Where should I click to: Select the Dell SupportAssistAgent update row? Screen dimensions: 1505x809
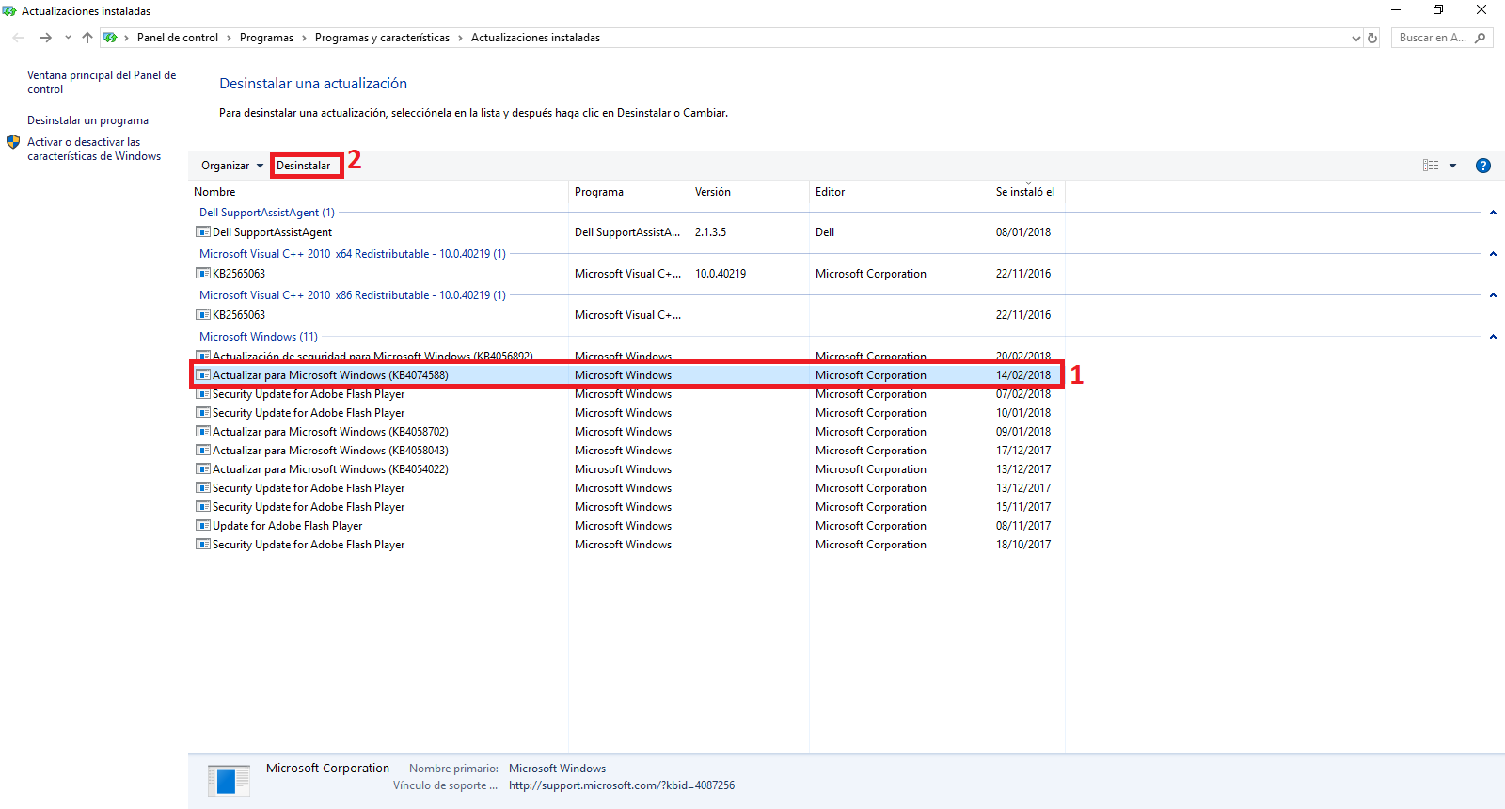pyautogui.click(x=628, y=232)
